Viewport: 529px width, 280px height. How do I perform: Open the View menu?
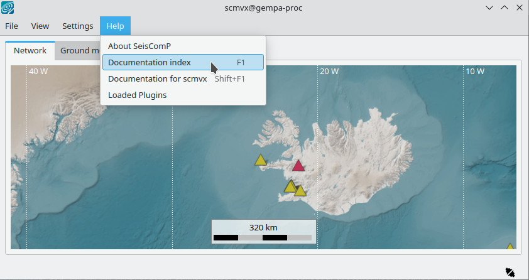pos(40,26)
